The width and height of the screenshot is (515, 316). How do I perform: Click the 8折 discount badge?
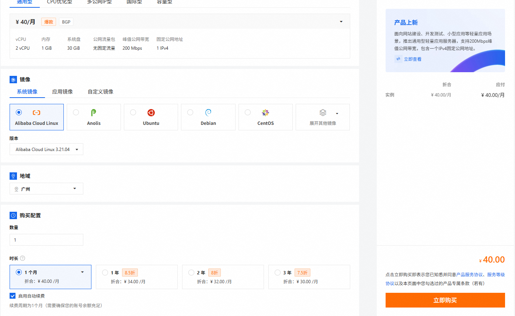click(x=215, y=273)
